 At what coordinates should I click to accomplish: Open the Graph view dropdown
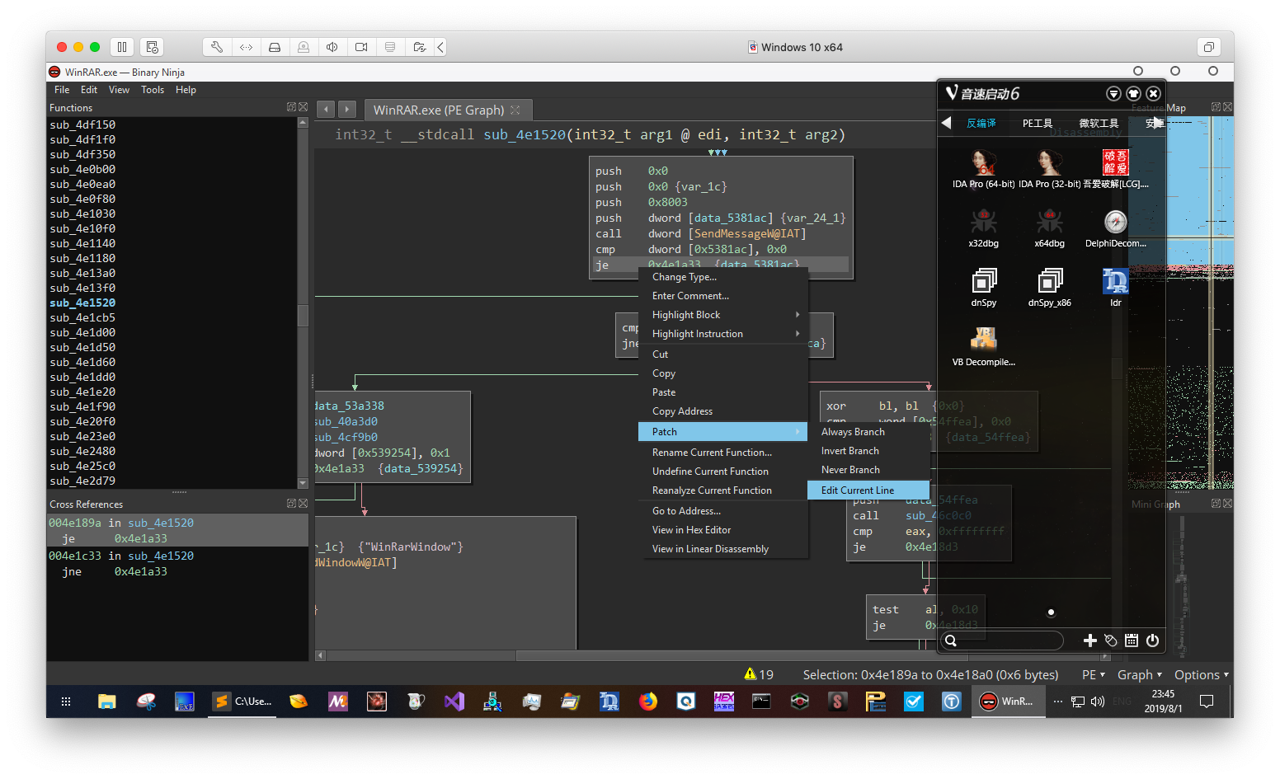coord(1140,674)
